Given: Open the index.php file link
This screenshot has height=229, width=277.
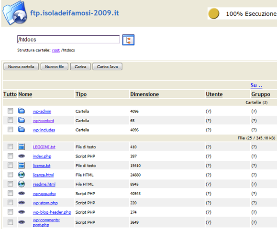Looking at the screenshot, I should 42,156.
